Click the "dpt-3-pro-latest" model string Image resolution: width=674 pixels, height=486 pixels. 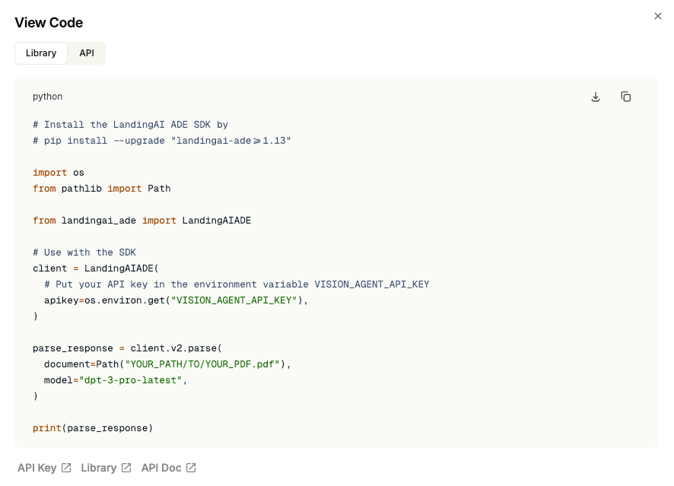click(131, 380)
